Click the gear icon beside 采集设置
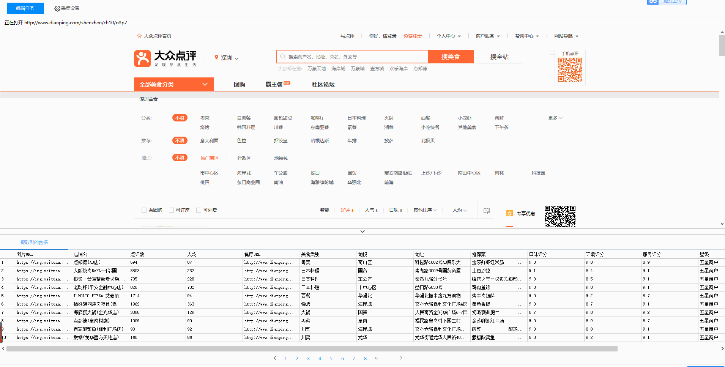This screenshot has height=367, width=725. [x=57, y=8]
